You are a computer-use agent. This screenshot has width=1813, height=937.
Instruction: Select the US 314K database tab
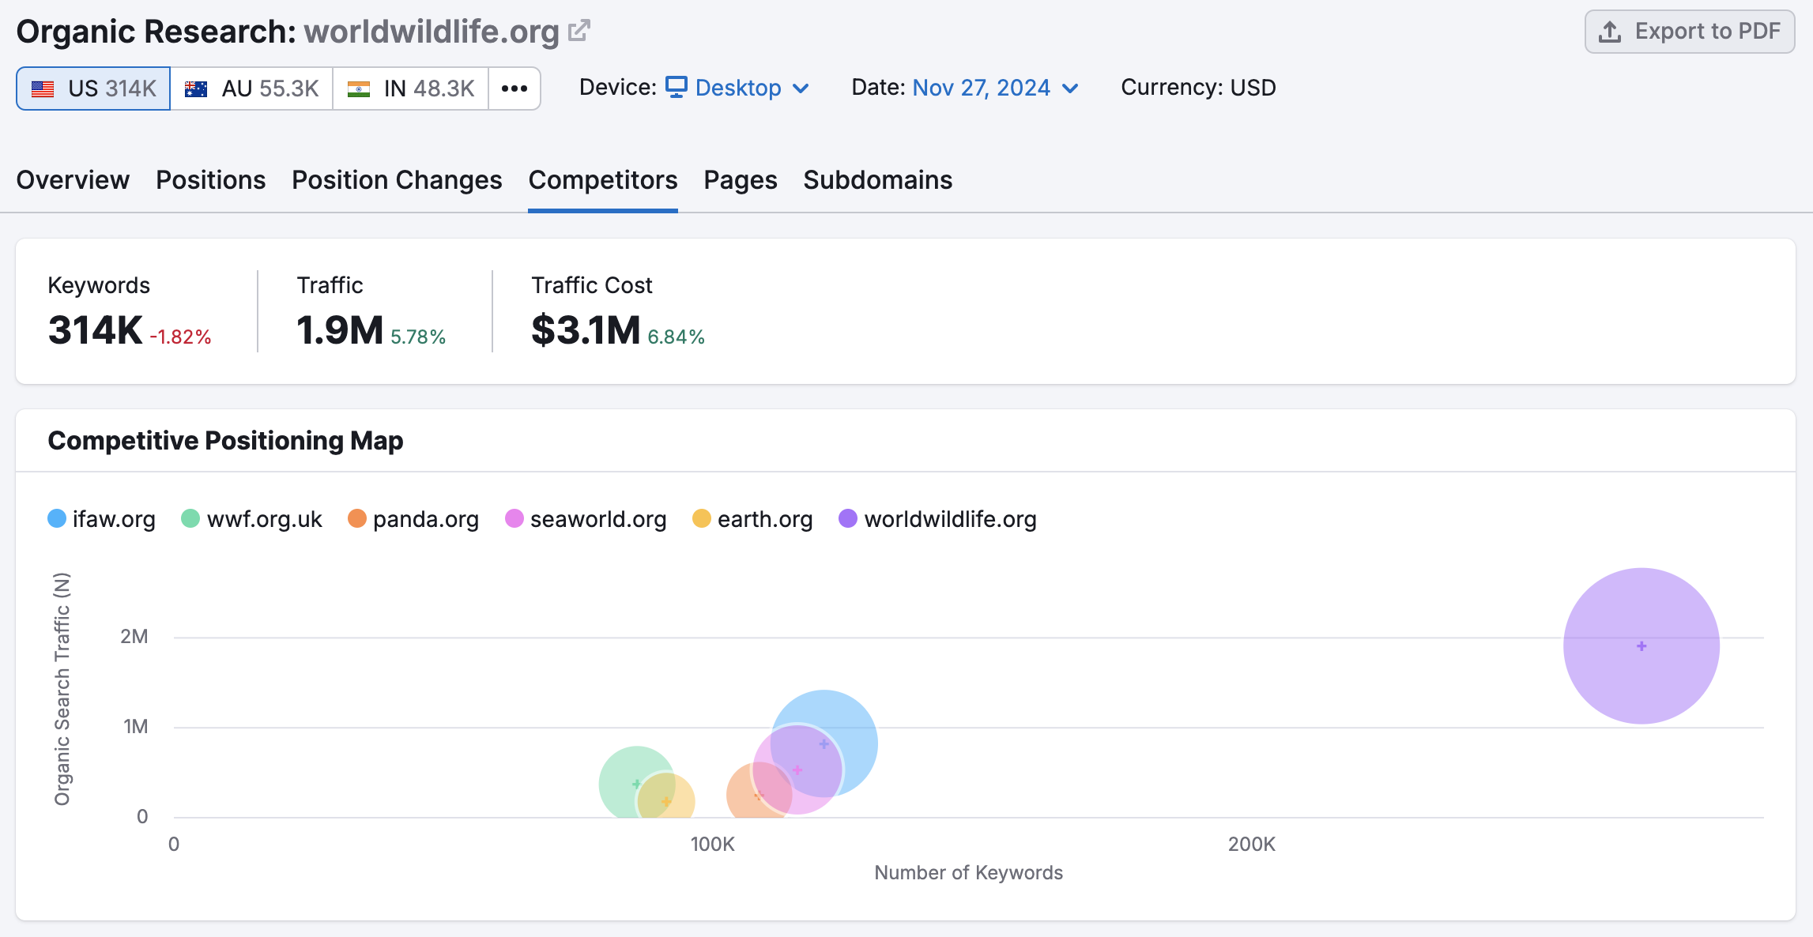[93, 88]
